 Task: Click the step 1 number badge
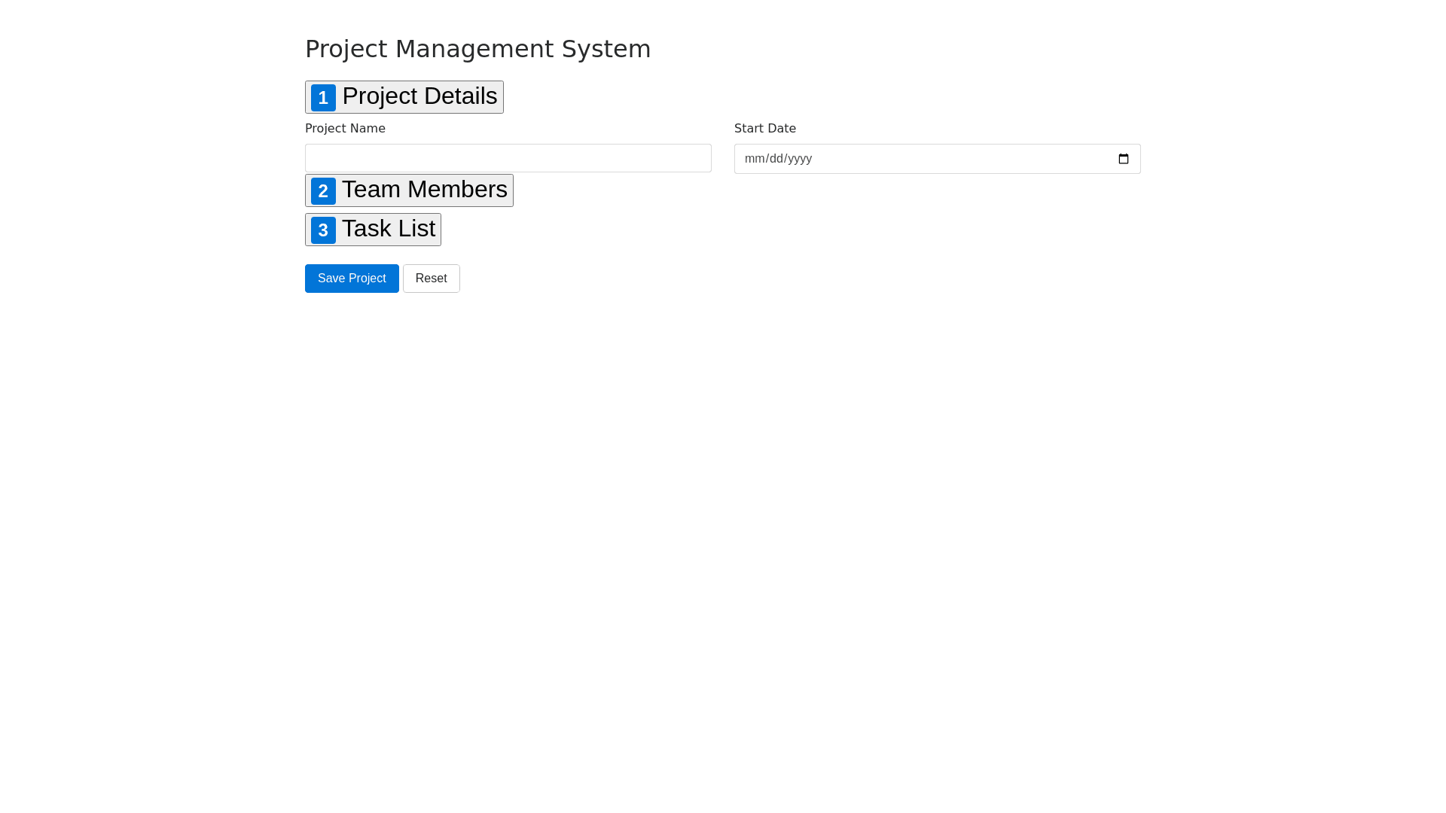point(323,97)
